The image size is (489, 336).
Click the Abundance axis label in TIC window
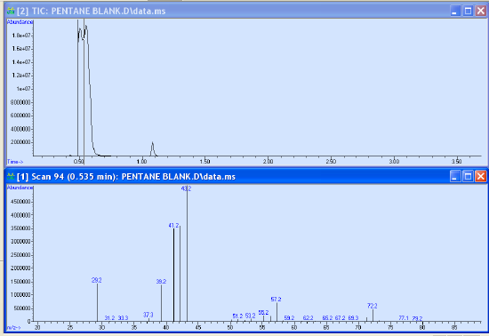20,22
